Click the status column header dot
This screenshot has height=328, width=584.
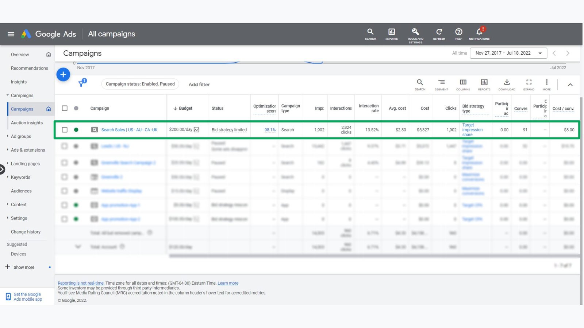tap(76, 108)
